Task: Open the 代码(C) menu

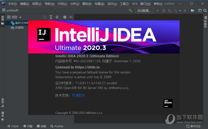Action: click(62, 4)
